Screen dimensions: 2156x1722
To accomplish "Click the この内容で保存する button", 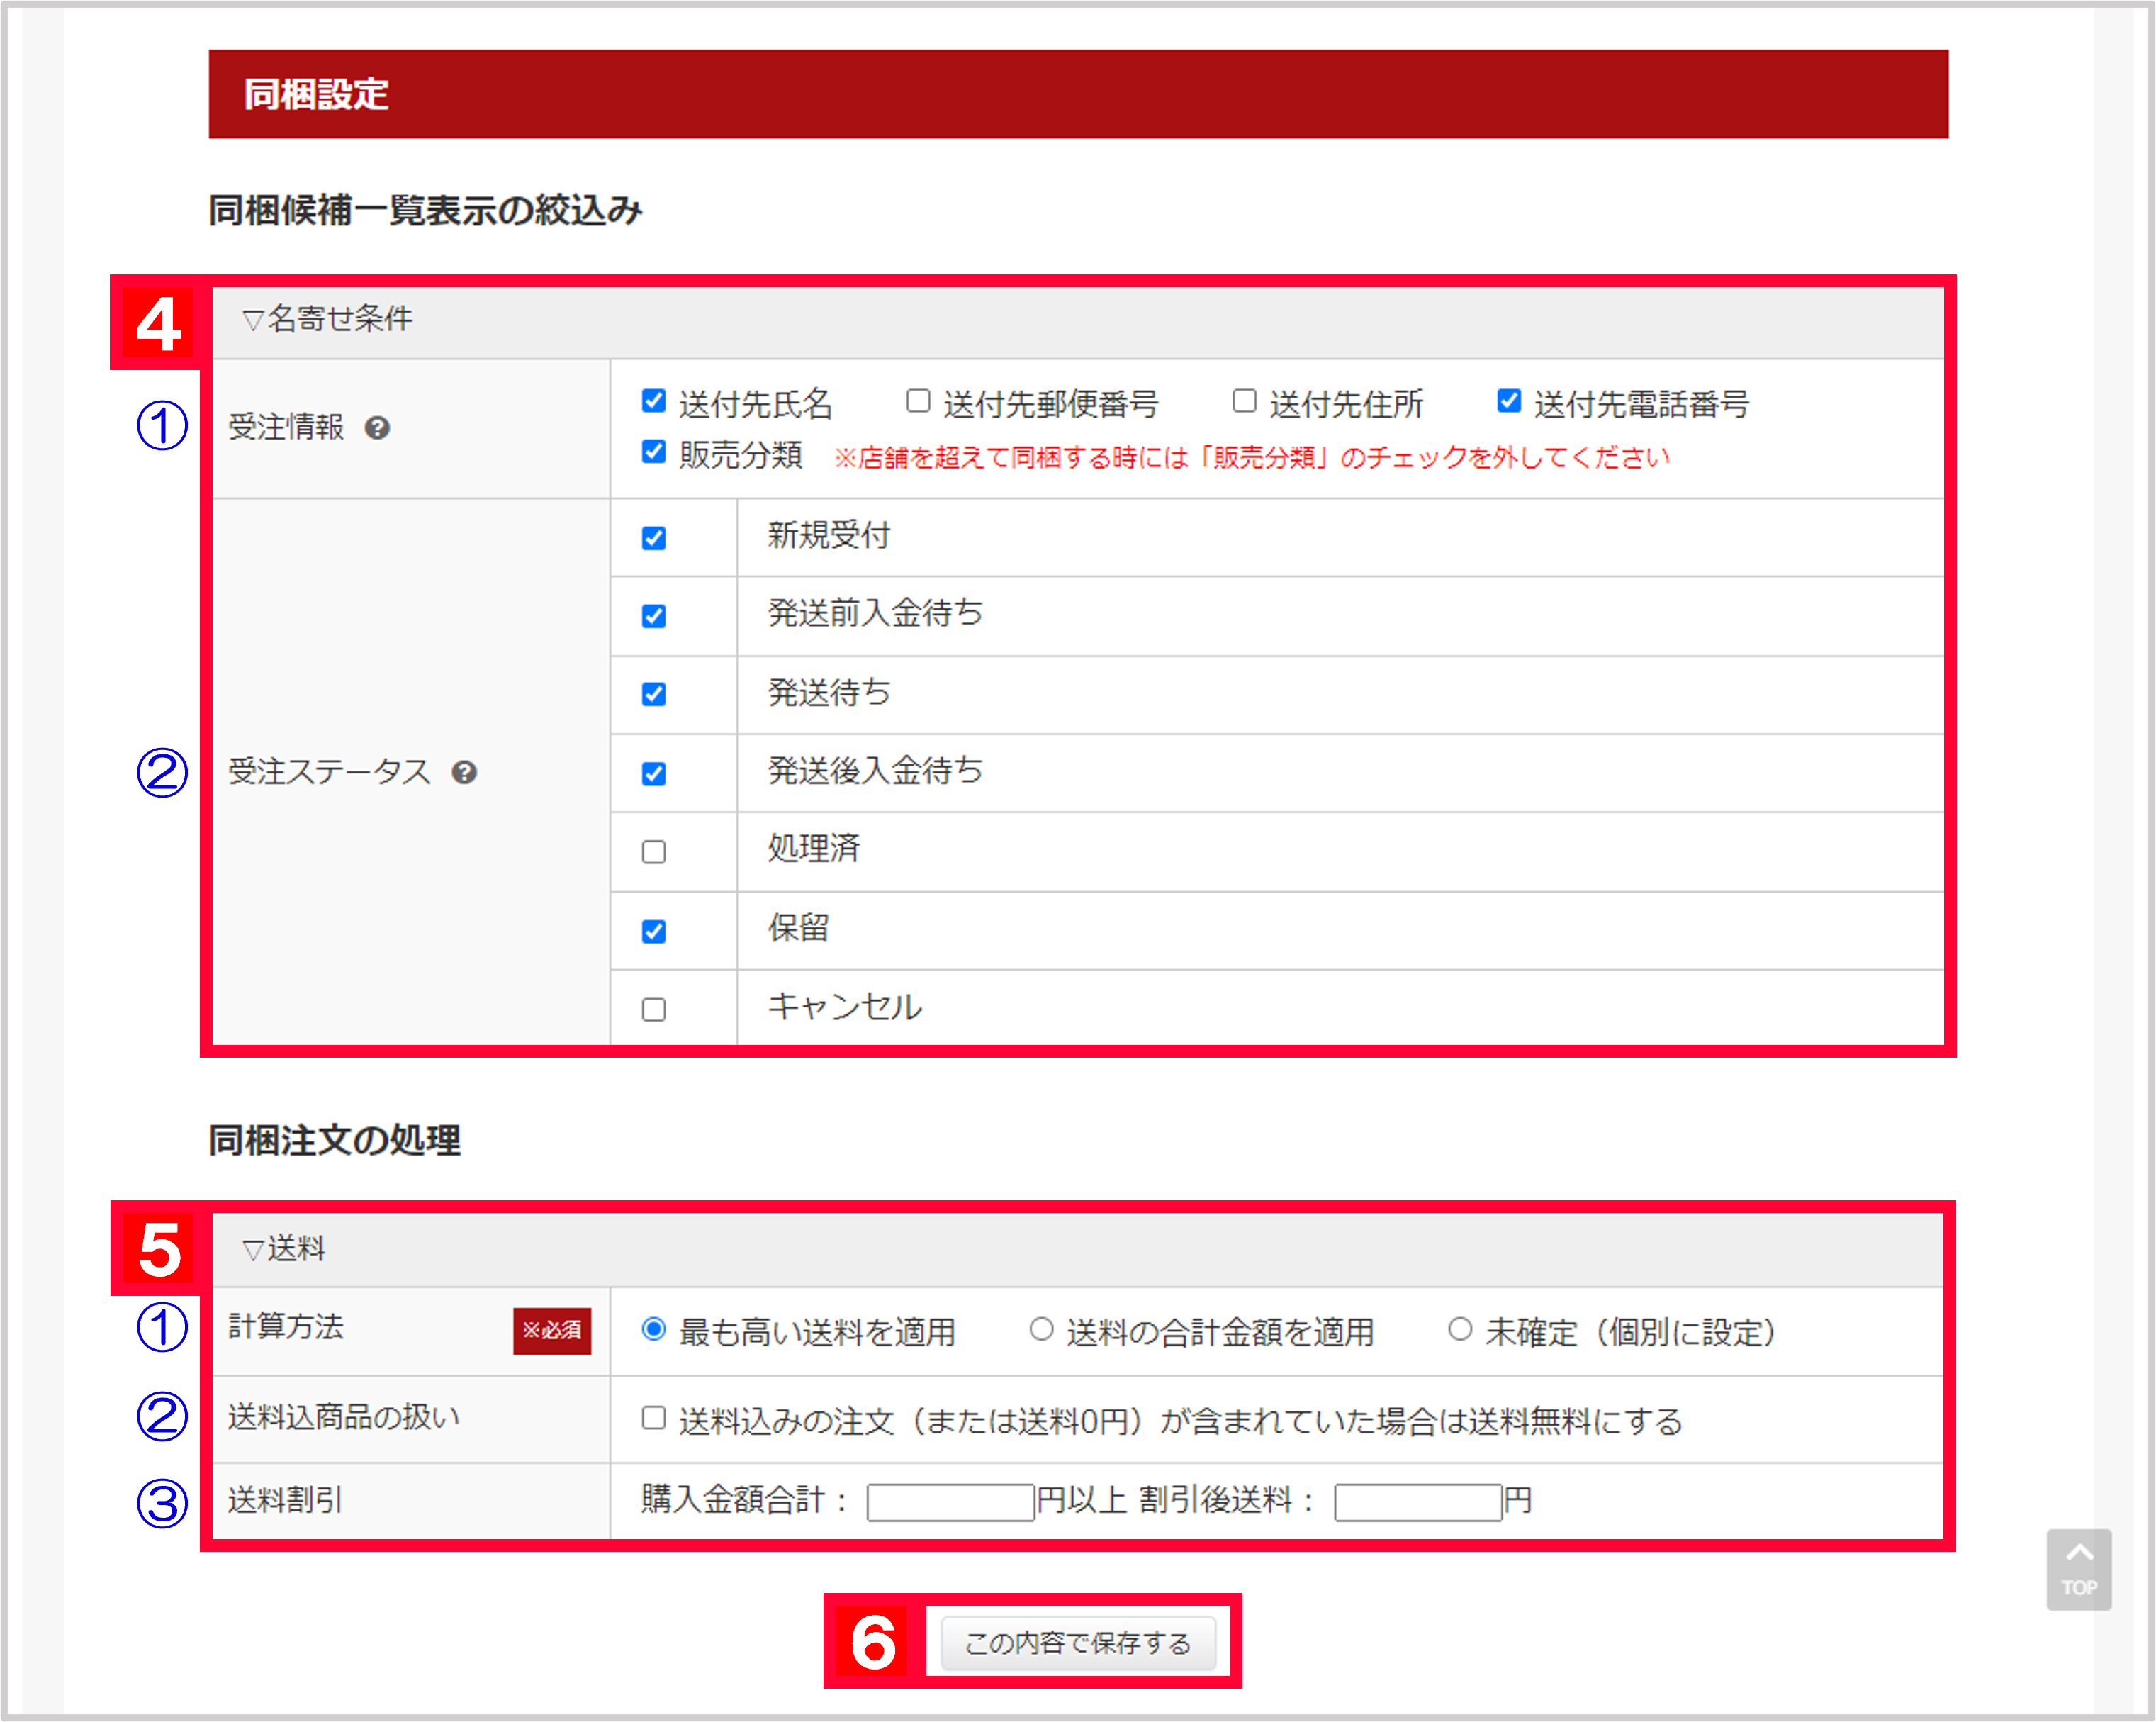I will coord(1078,1643).
